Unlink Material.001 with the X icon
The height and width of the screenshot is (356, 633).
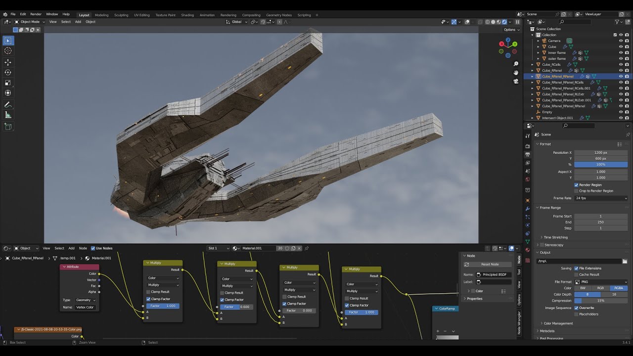coord(299,248)
